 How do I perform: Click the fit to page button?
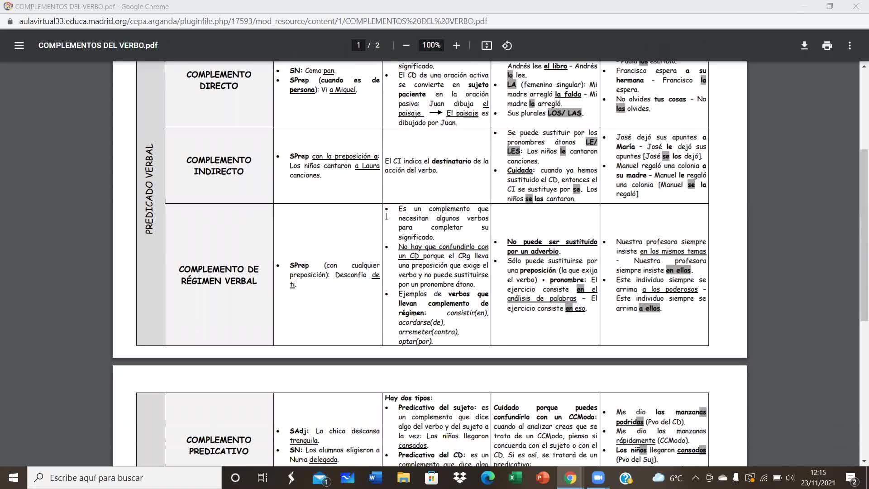487,45
